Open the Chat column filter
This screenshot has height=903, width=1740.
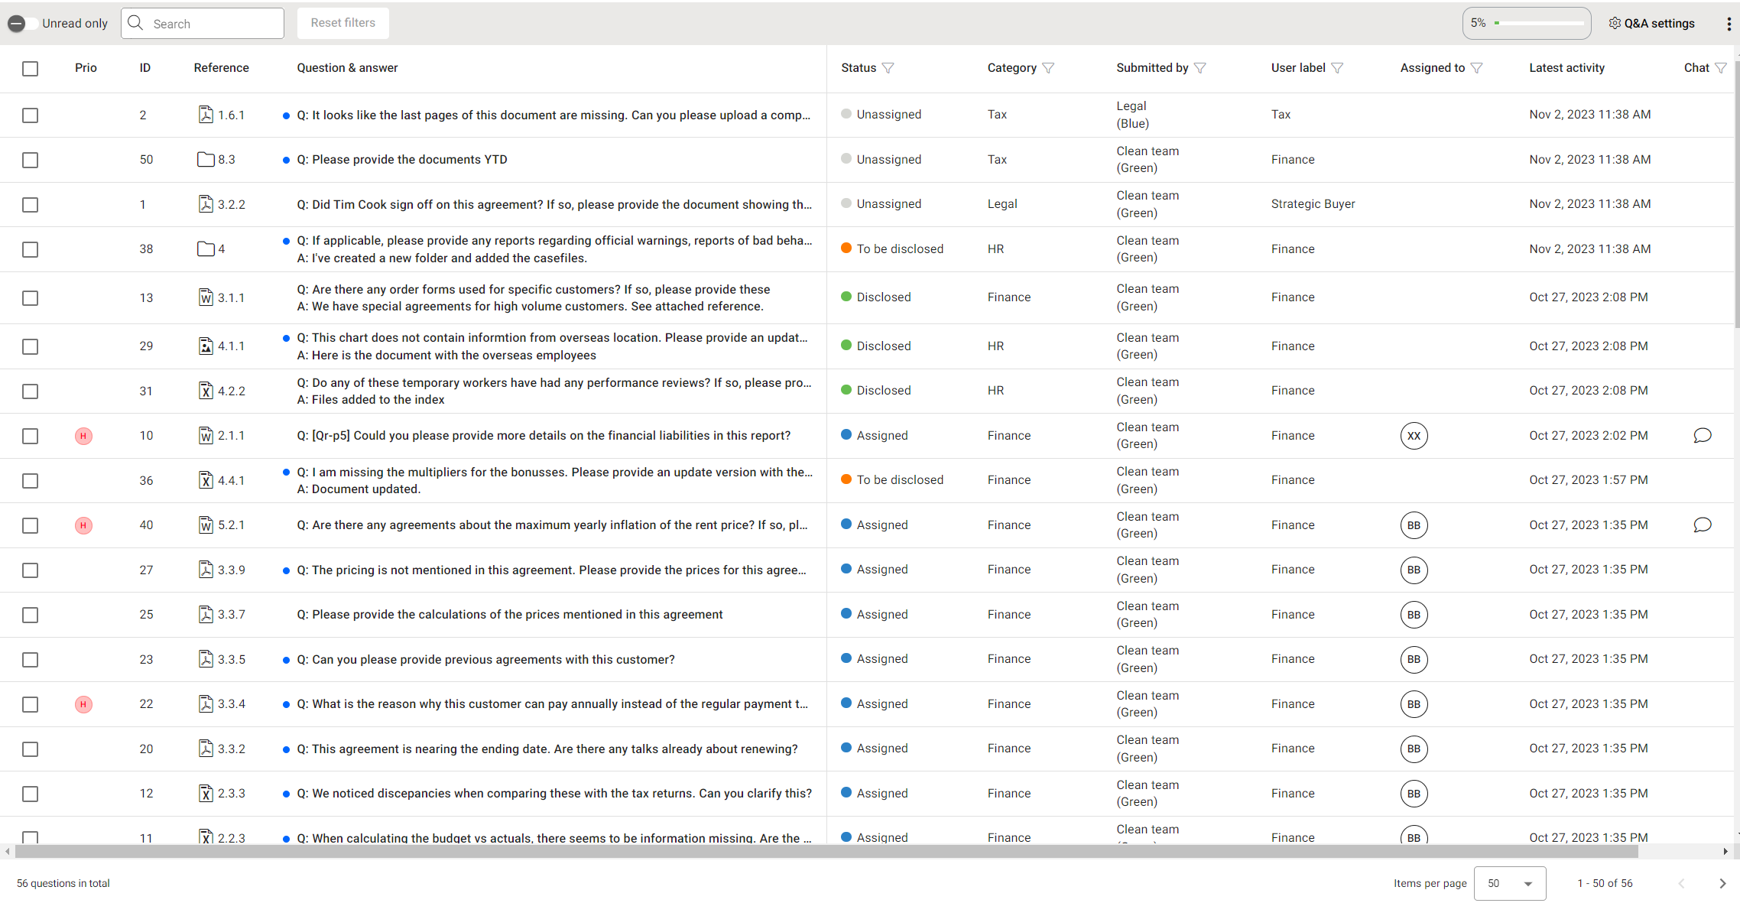(1721, 68)
